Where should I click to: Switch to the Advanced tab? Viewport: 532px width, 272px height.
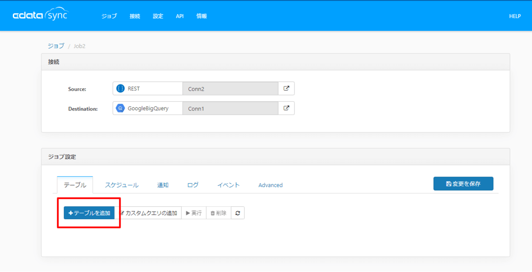tap(270, 185)
